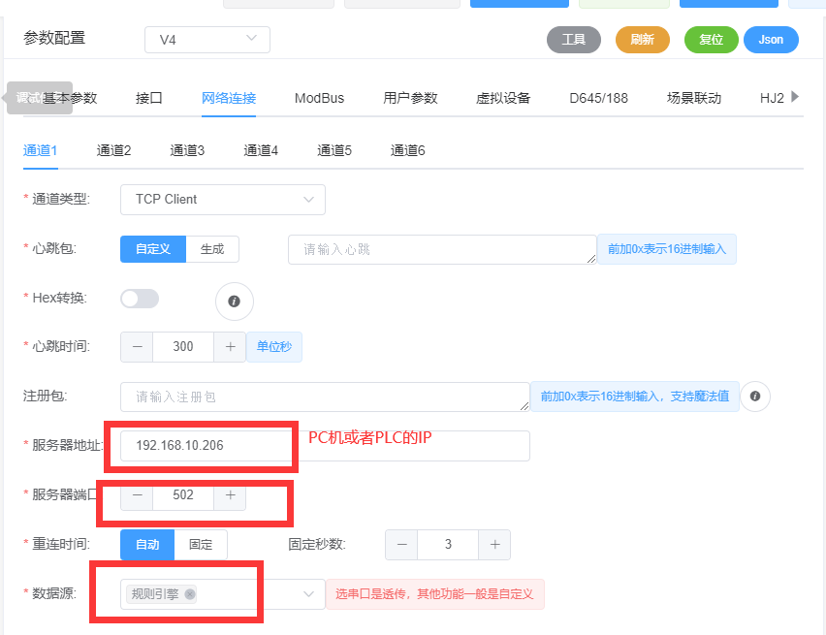Open the 通道2 tab

(x=113, y=150)
